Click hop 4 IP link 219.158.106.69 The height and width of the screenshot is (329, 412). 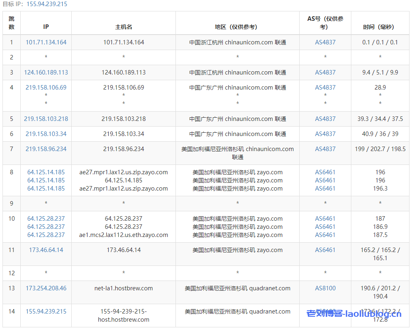click(46, 87)
